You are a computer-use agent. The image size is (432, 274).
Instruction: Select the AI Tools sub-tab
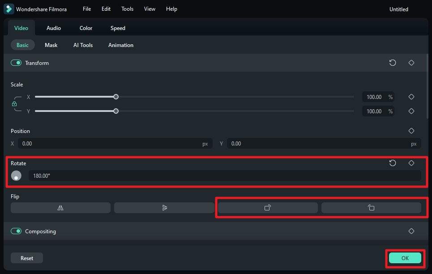(x=83, y=45)
